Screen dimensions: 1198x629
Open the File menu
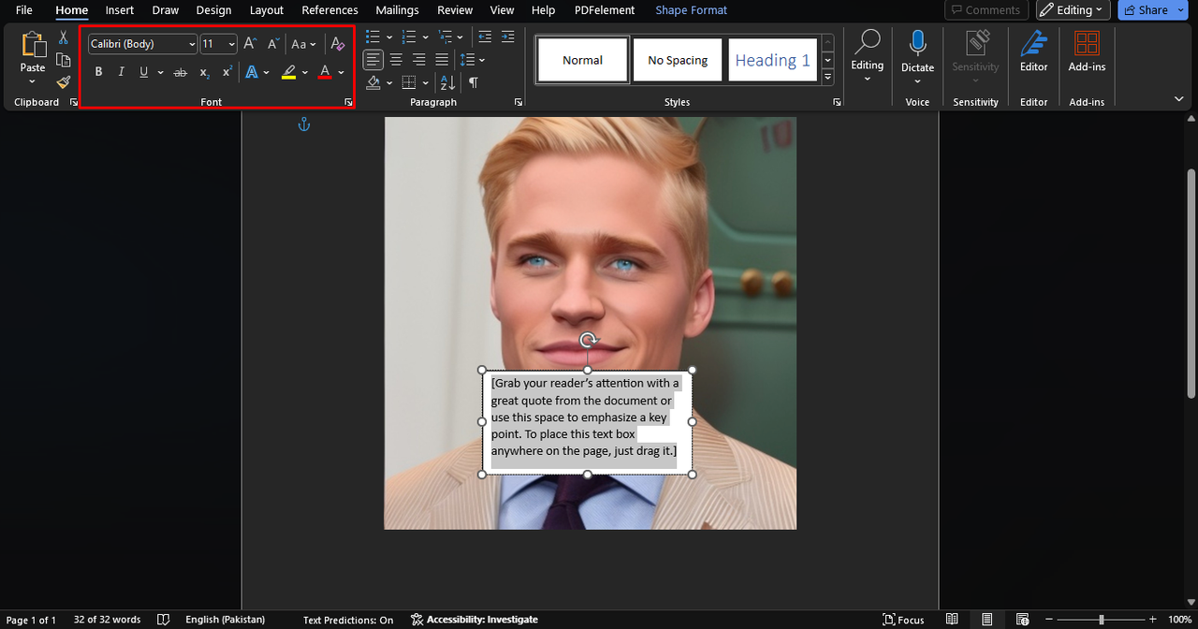click(x=24, y=10)
